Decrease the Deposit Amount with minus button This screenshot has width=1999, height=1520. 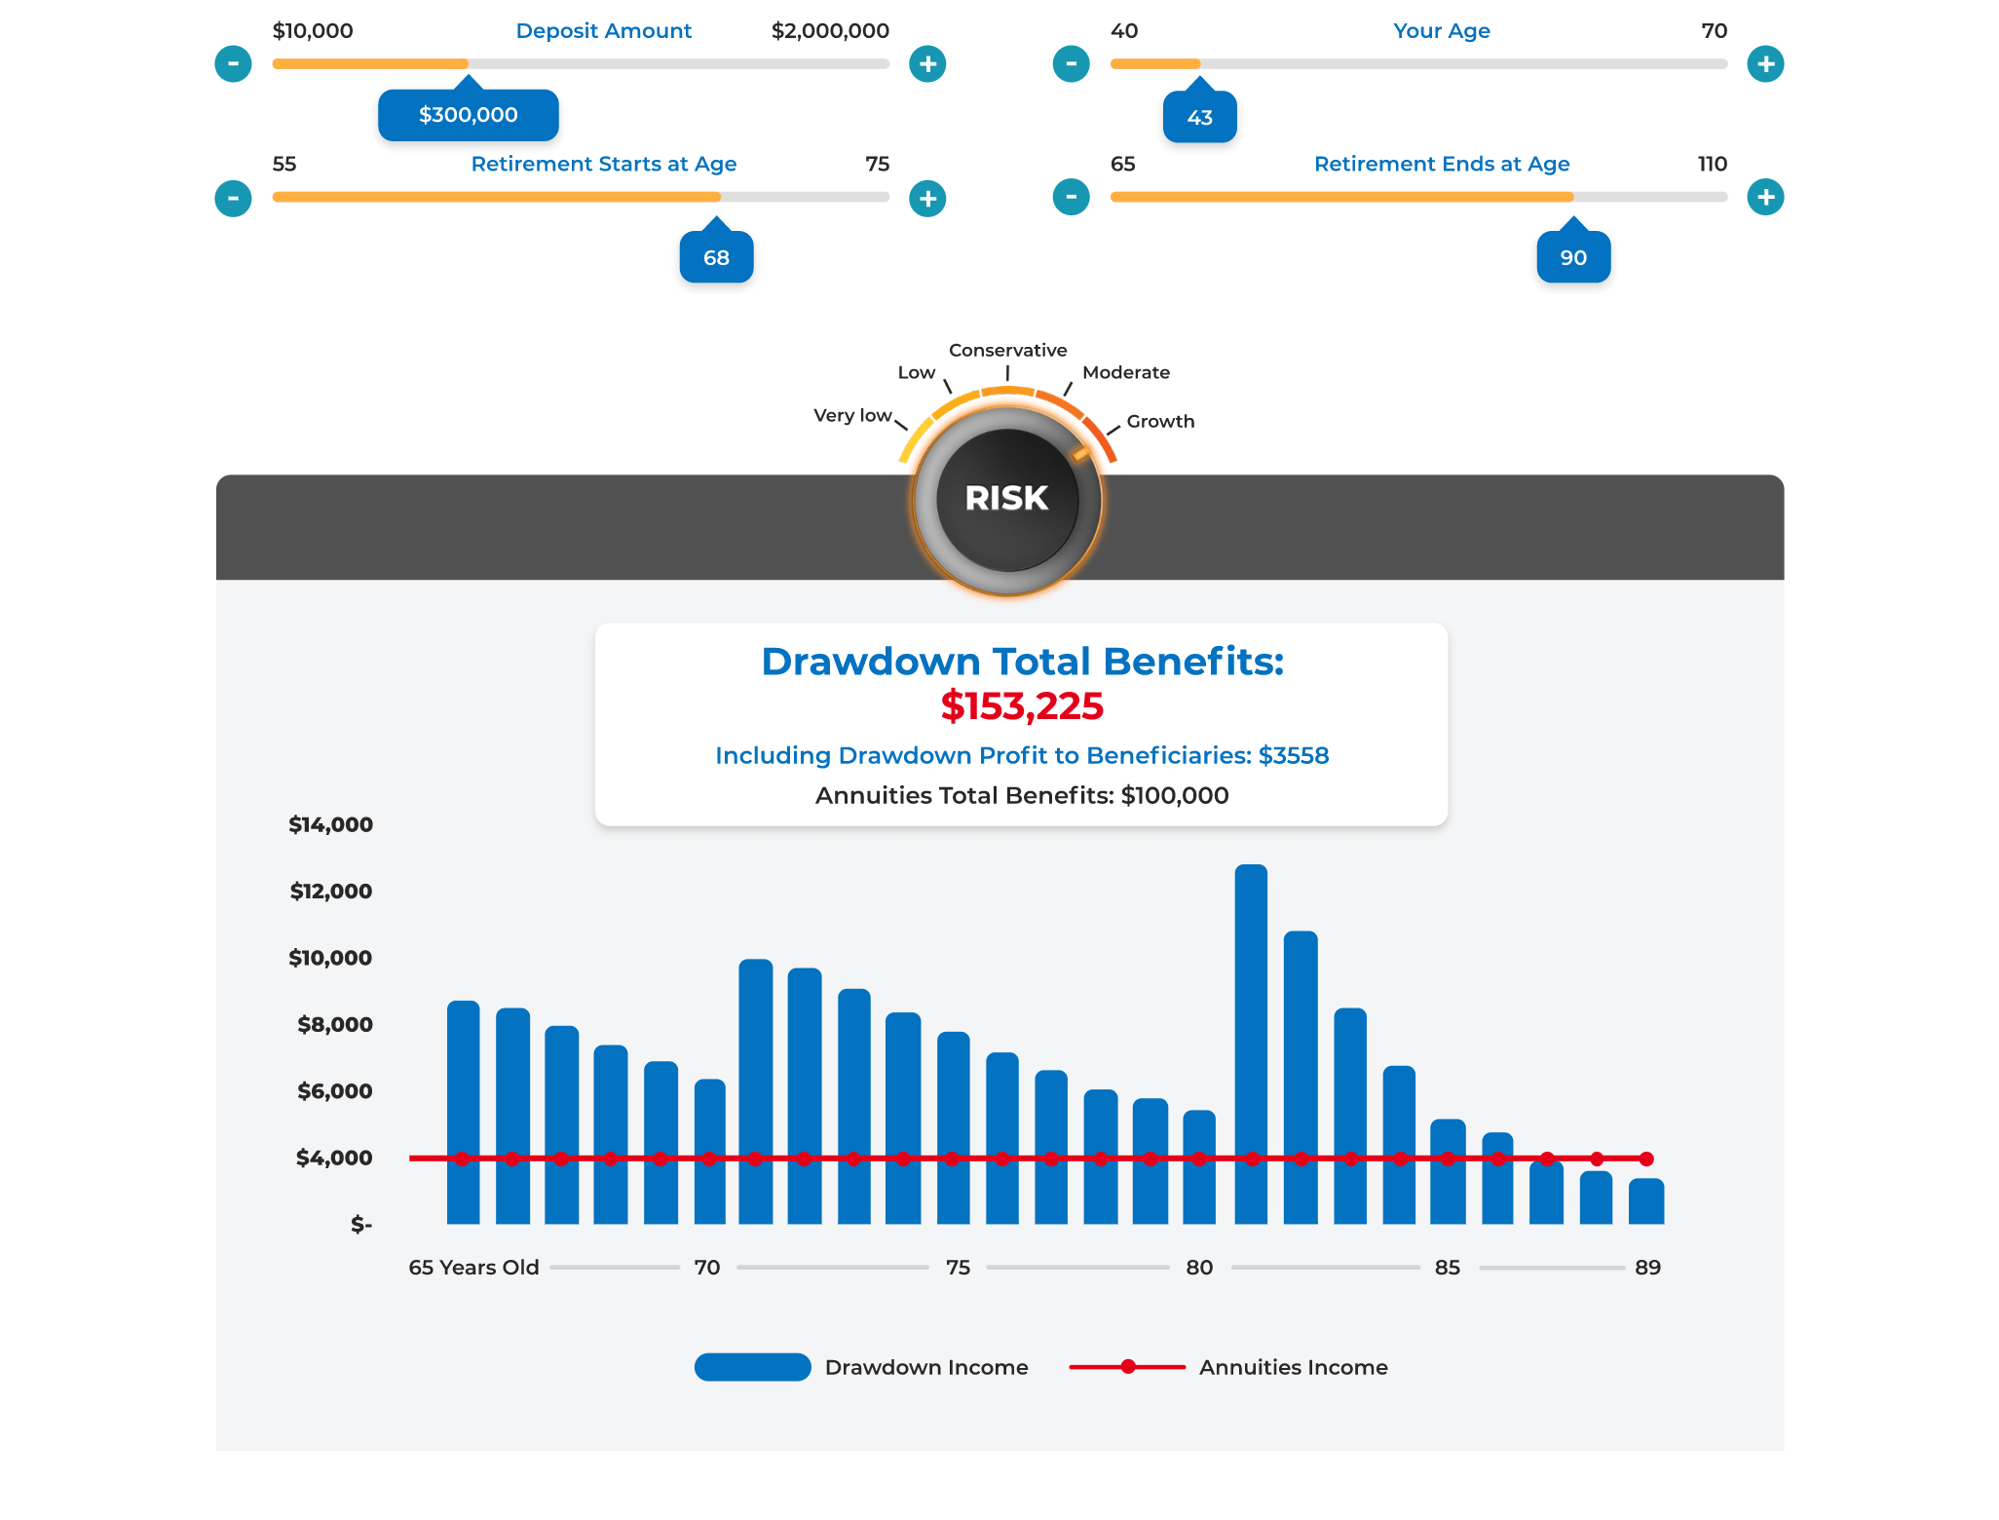[233, 64]
